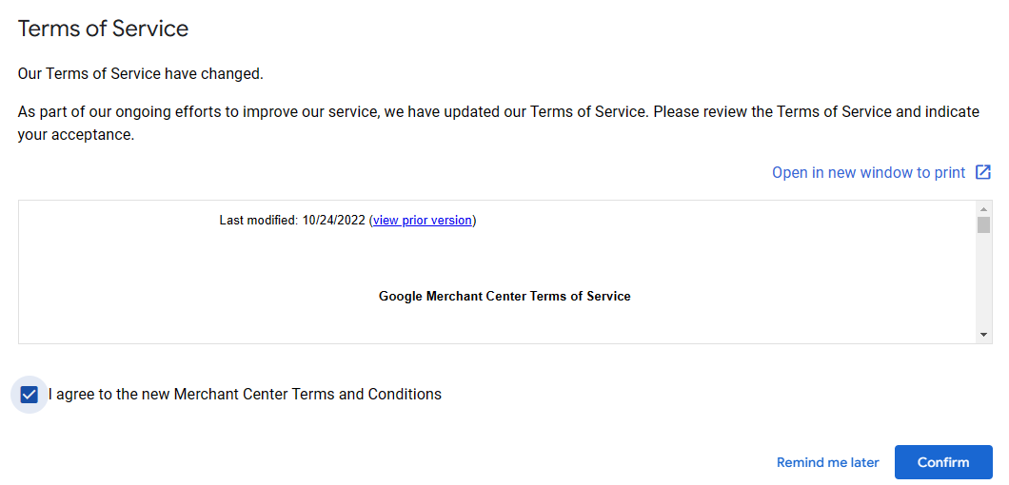Choose Remind me later

point(827,462)
